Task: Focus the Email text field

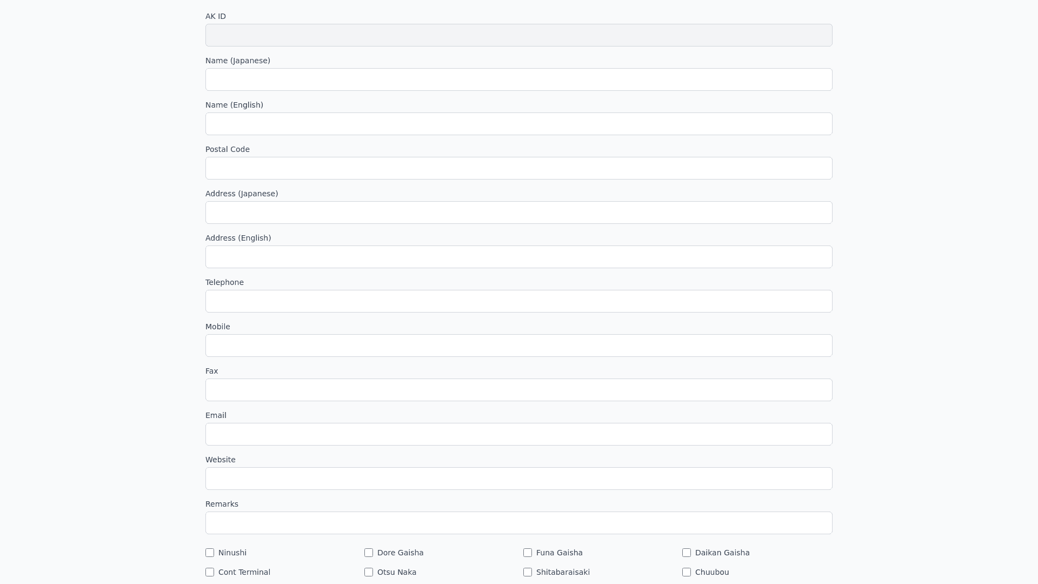Action: tap(518, 434)
